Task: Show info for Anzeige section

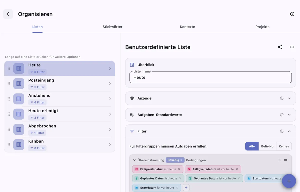Action: click(x=282, y=98)
